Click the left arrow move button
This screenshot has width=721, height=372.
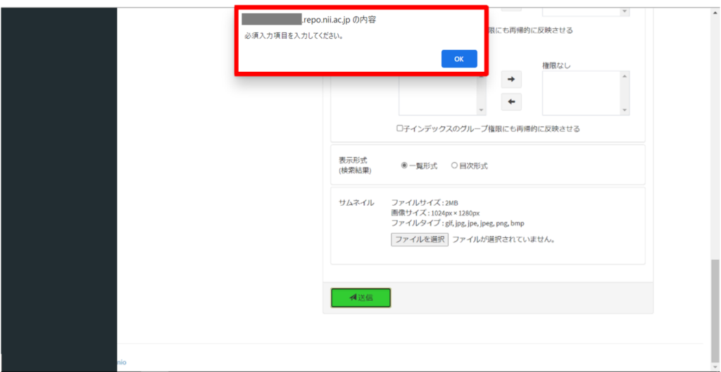(511, 102)
